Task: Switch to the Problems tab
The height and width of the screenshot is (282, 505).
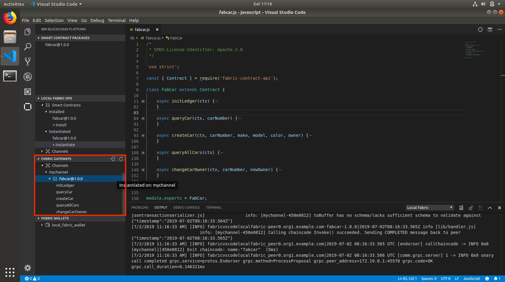Action: [x=140, y=208]
